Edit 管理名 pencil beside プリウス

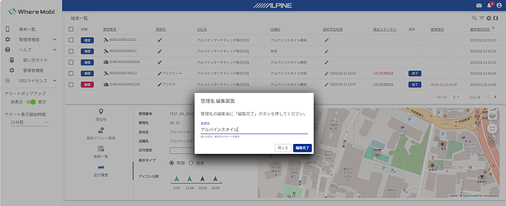[159, 84]
